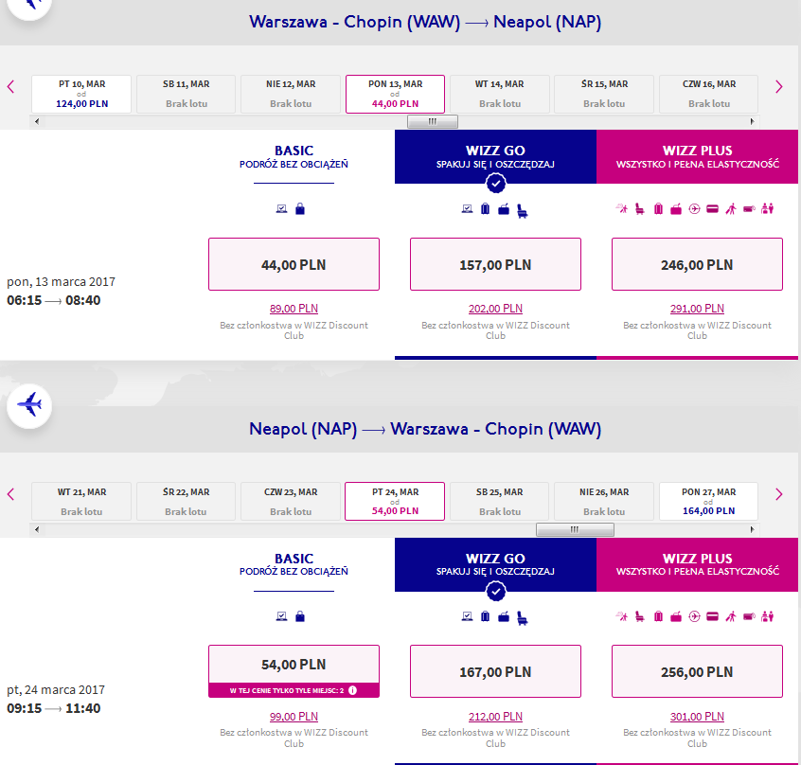Click the left arrow of the return date scrollbar
This screenshot has height=765, width=801.
pyautogui.click(x=36, y=529)
